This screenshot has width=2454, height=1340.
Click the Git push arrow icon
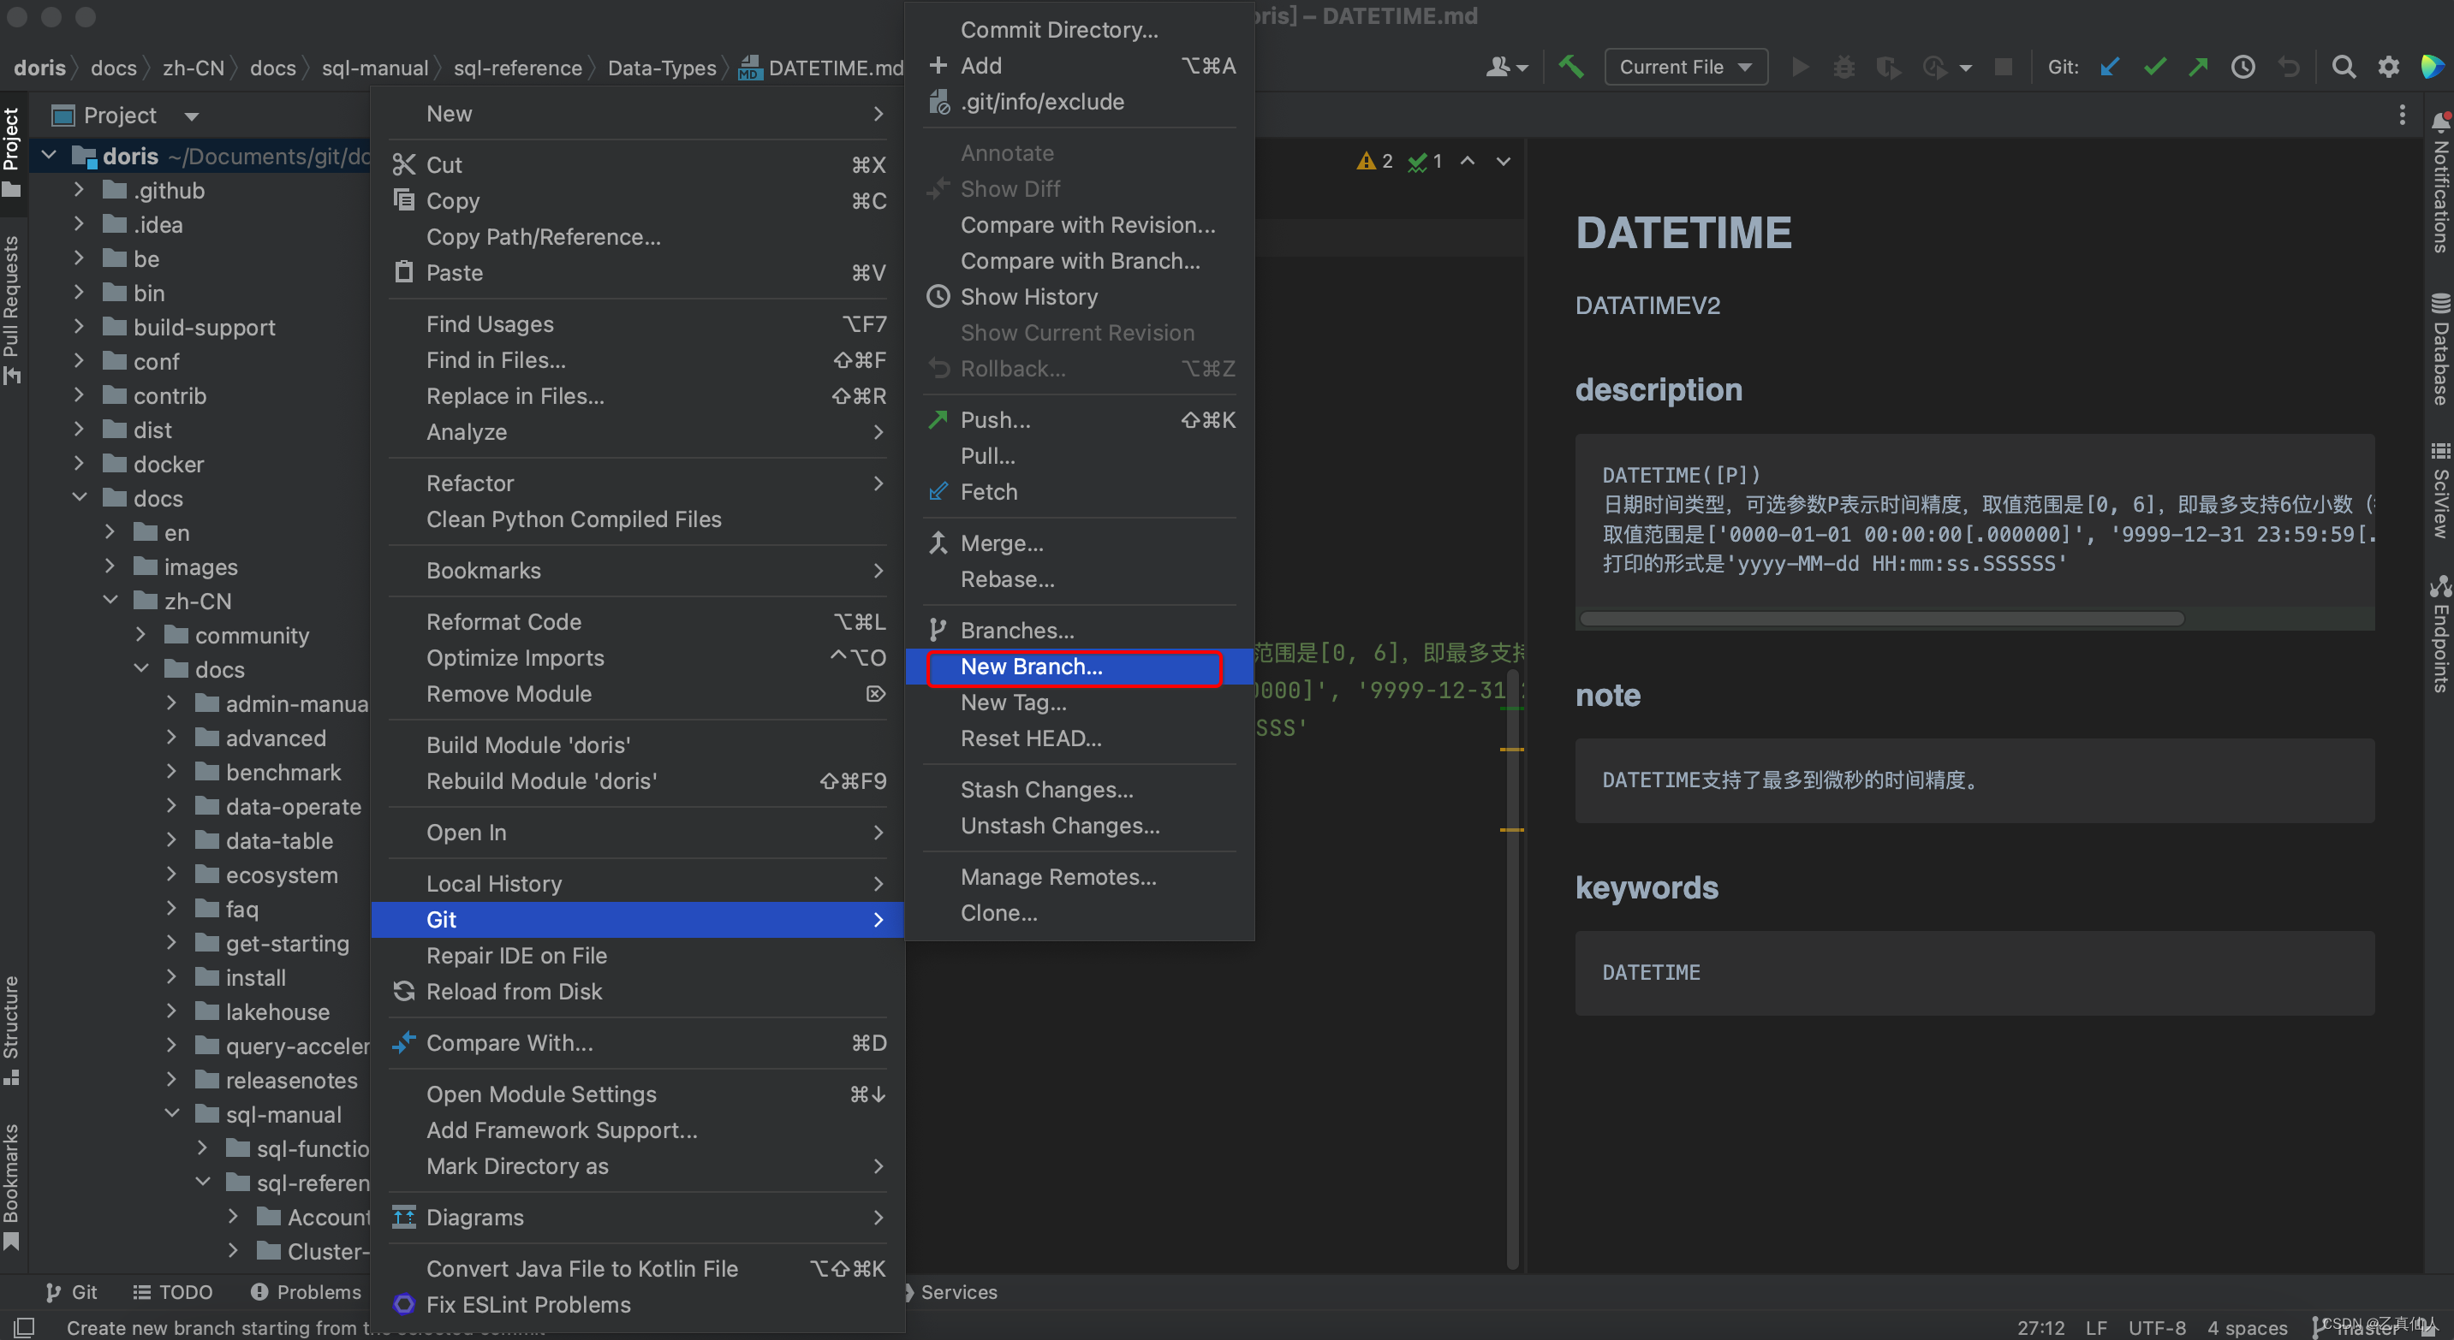2201,66
